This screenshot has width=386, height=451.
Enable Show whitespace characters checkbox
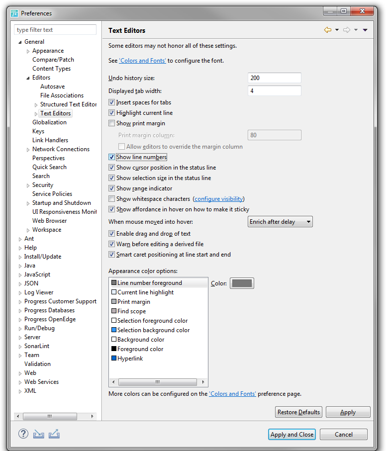pos(111,199)
